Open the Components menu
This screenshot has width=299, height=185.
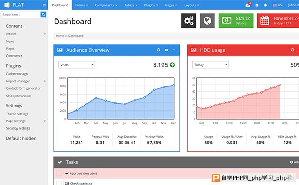click(x=106, y=5)
